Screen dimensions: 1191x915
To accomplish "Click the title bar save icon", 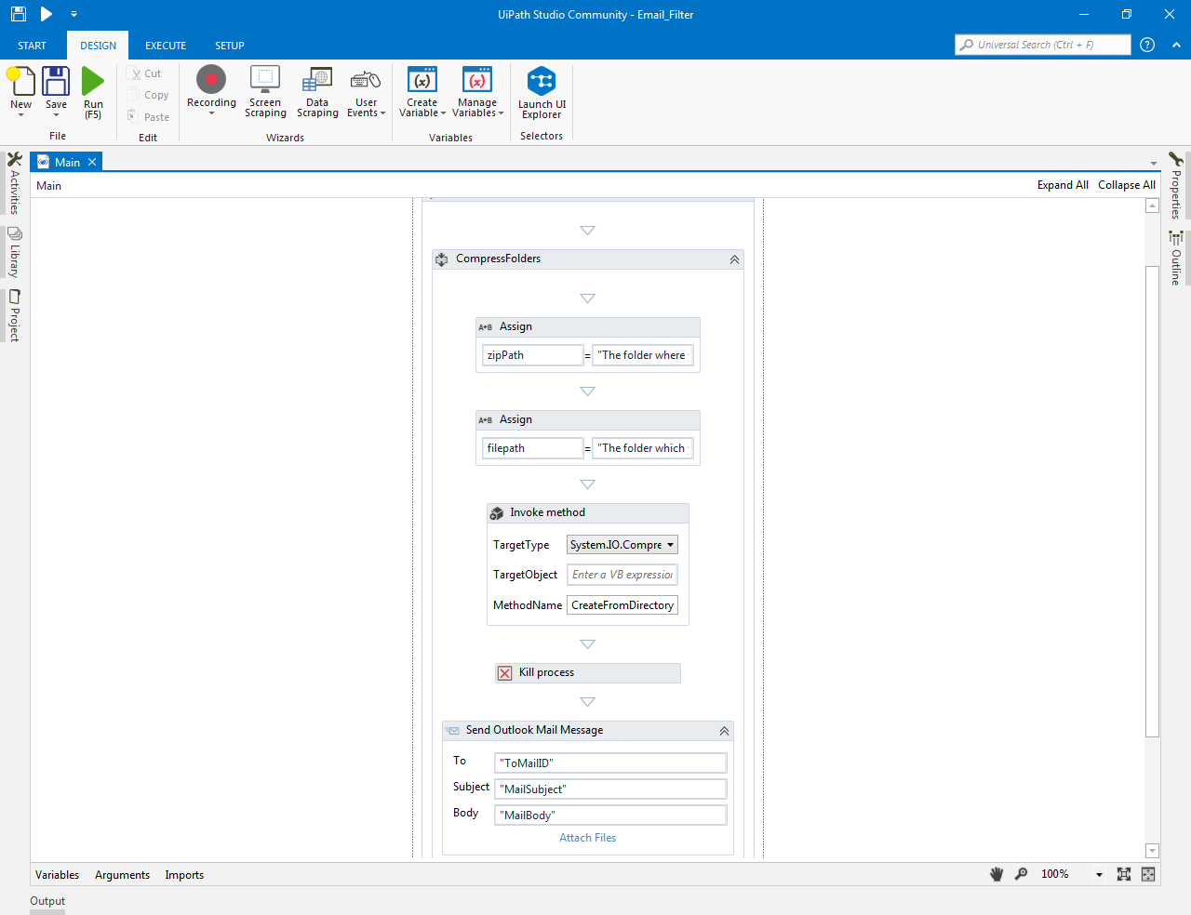I will [18, 14].
